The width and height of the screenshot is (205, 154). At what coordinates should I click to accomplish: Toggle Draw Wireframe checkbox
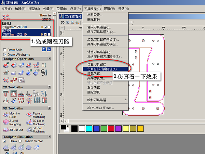[x=5, y=55]
